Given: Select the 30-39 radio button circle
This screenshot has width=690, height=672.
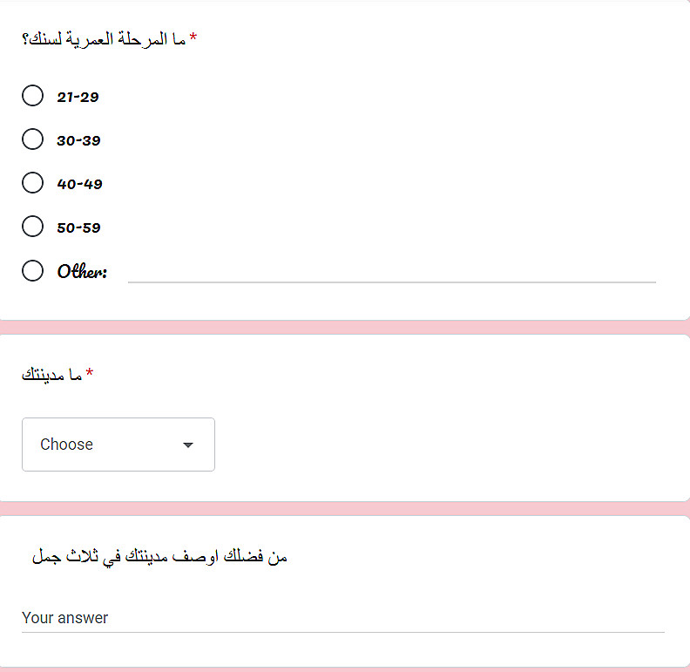Looking at the screenshot, I should click(x=32, y=139).
